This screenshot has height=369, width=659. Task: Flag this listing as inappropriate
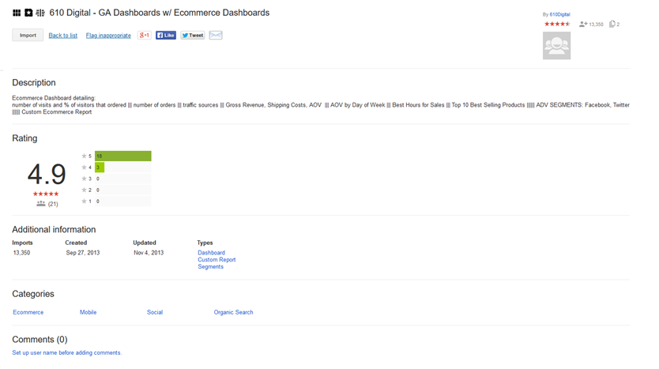point(108,36)
